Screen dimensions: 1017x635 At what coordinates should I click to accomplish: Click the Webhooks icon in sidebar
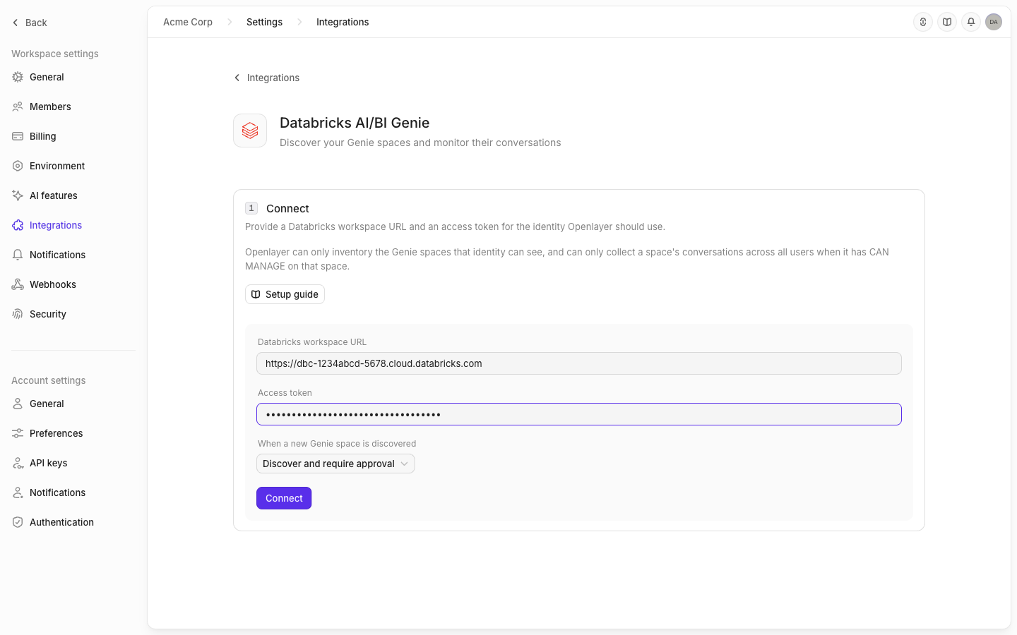click(18, 284)
